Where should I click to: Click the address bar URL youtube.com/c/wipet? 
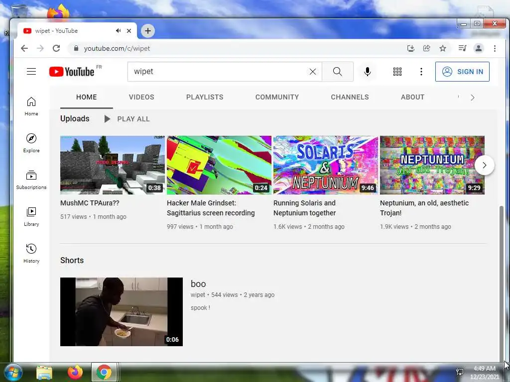tap(117, 48)
